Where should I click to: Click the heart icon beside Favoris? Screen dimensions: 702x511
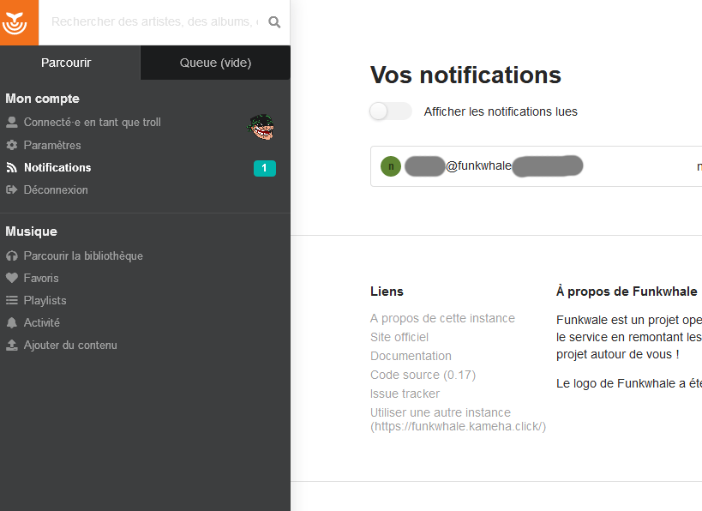click(x=12, y=278)
